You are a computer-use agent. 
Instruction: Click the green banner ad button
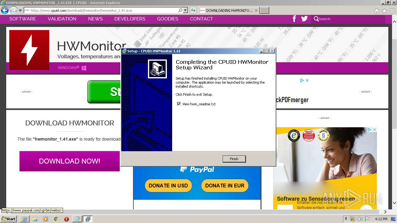coord(104,92)
